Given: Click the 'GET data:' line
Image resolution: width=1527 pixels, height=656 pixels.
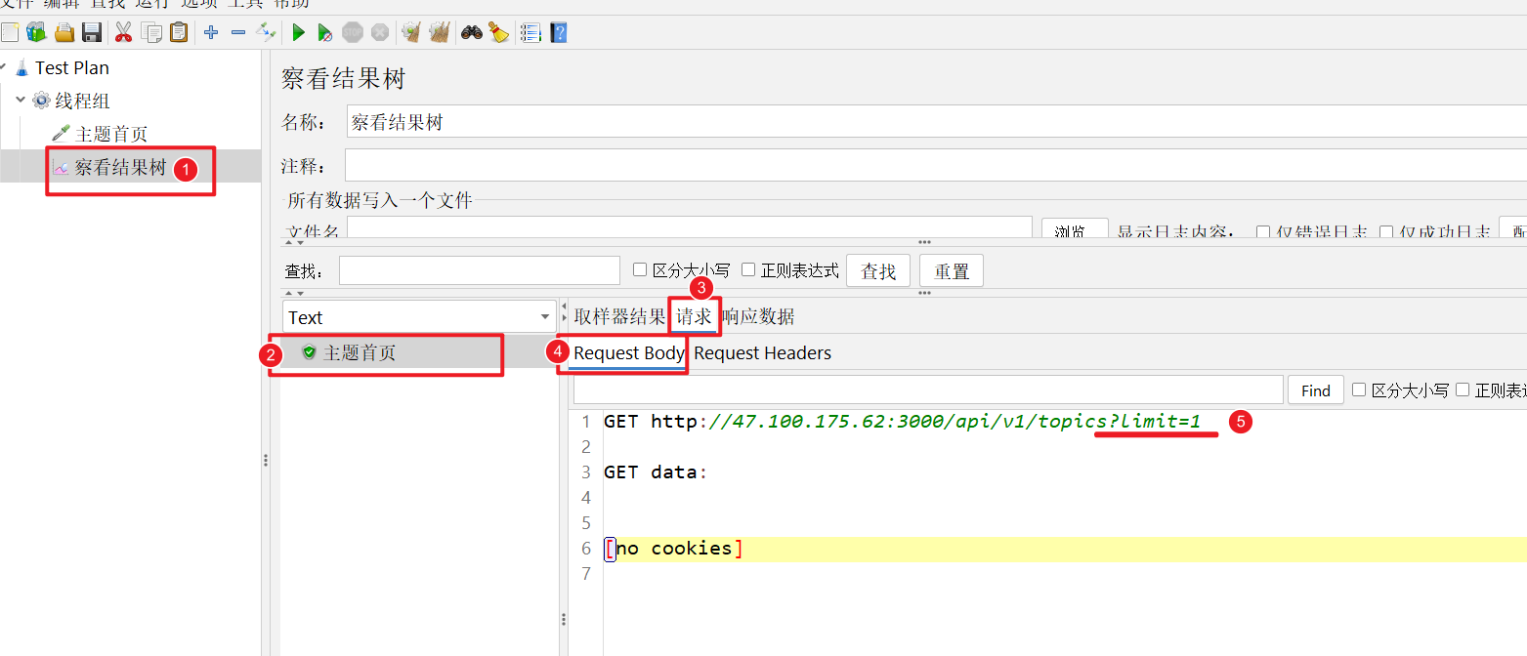Looking at the screenshot, I should point(655,472).
